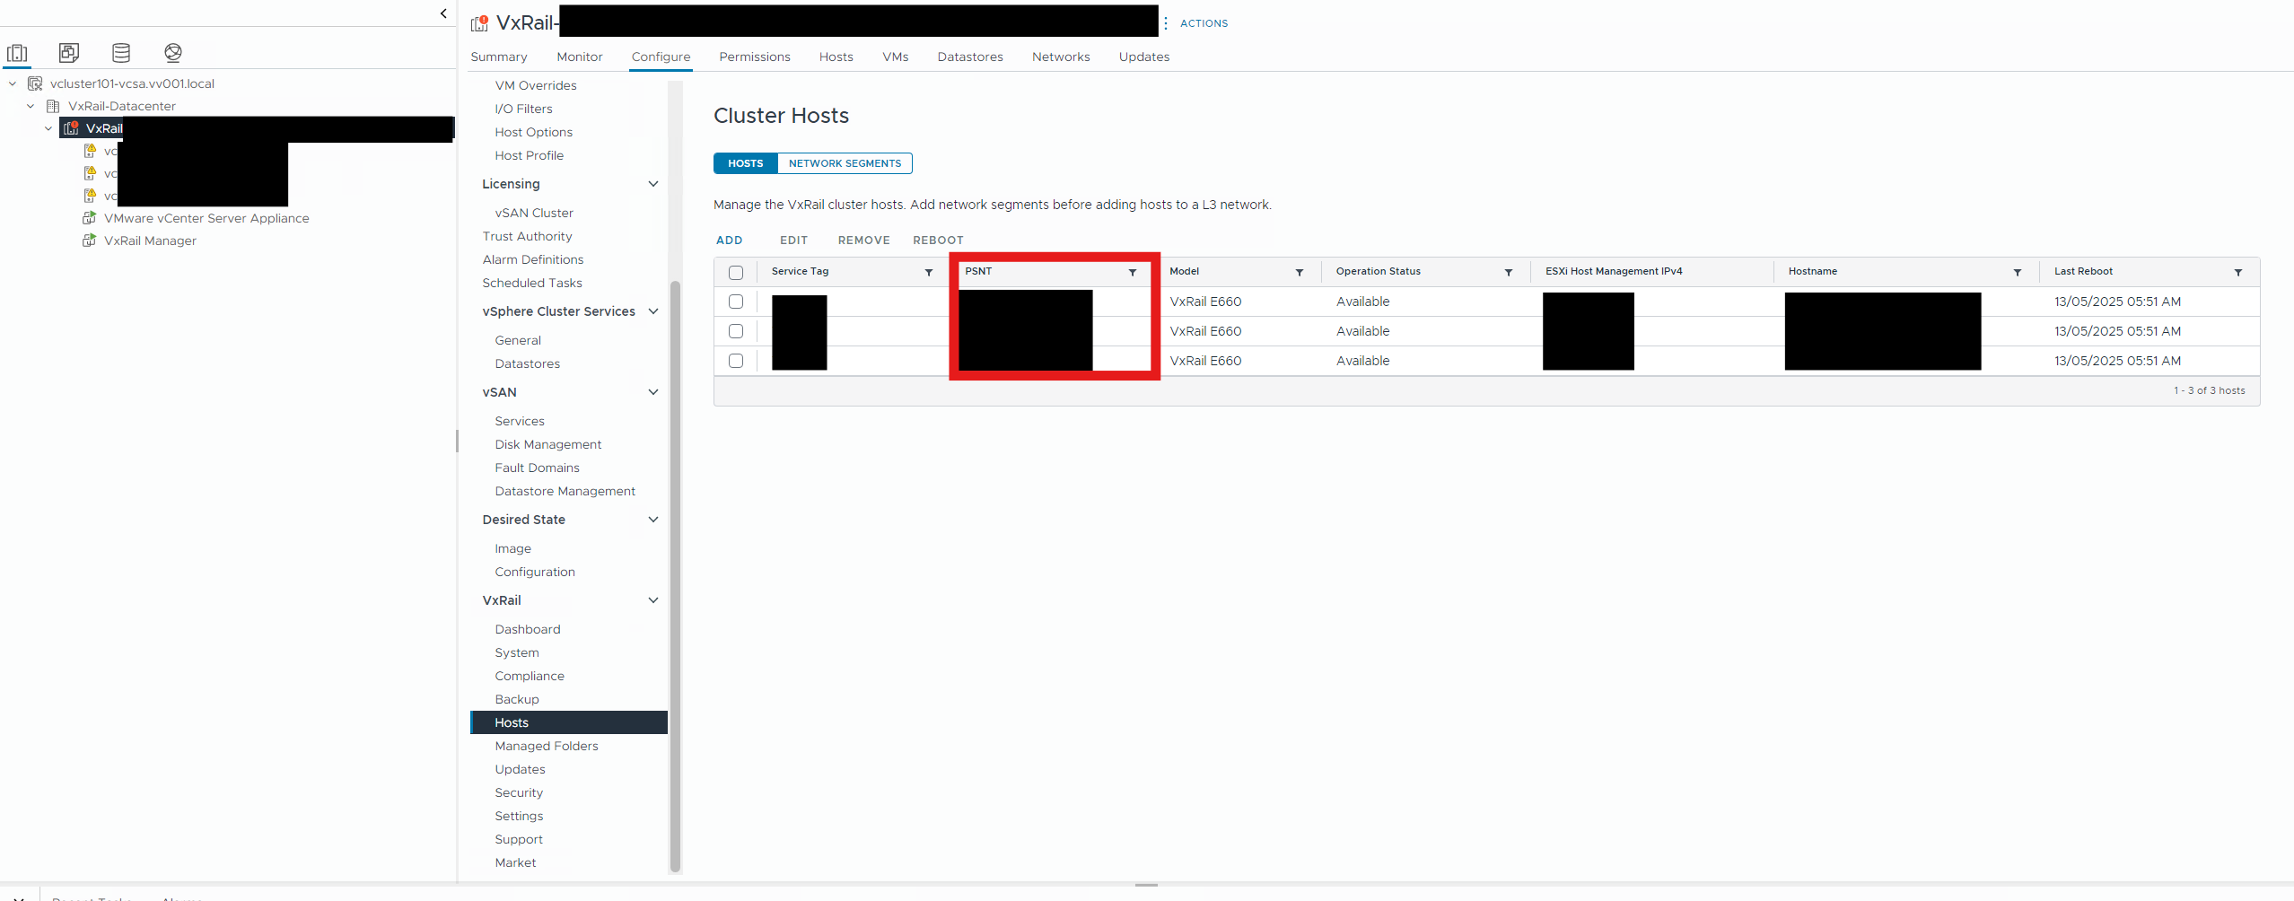
Task: Click the EDIT host action
Action: pos(794,241)
